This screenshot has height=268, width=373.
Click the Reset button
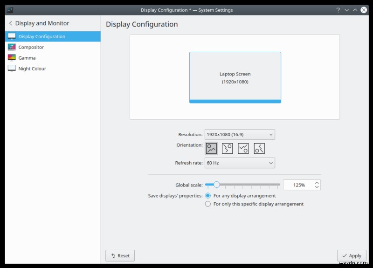click(x=120, y=255)
